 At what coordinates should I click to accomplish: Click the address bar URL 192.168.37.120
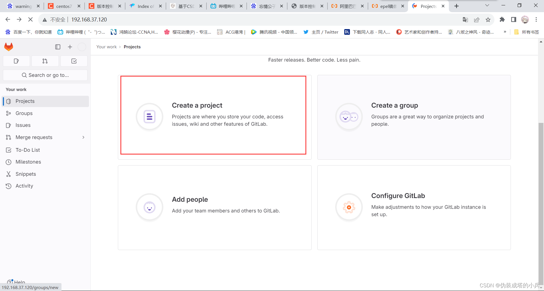[x=89, y=19]
